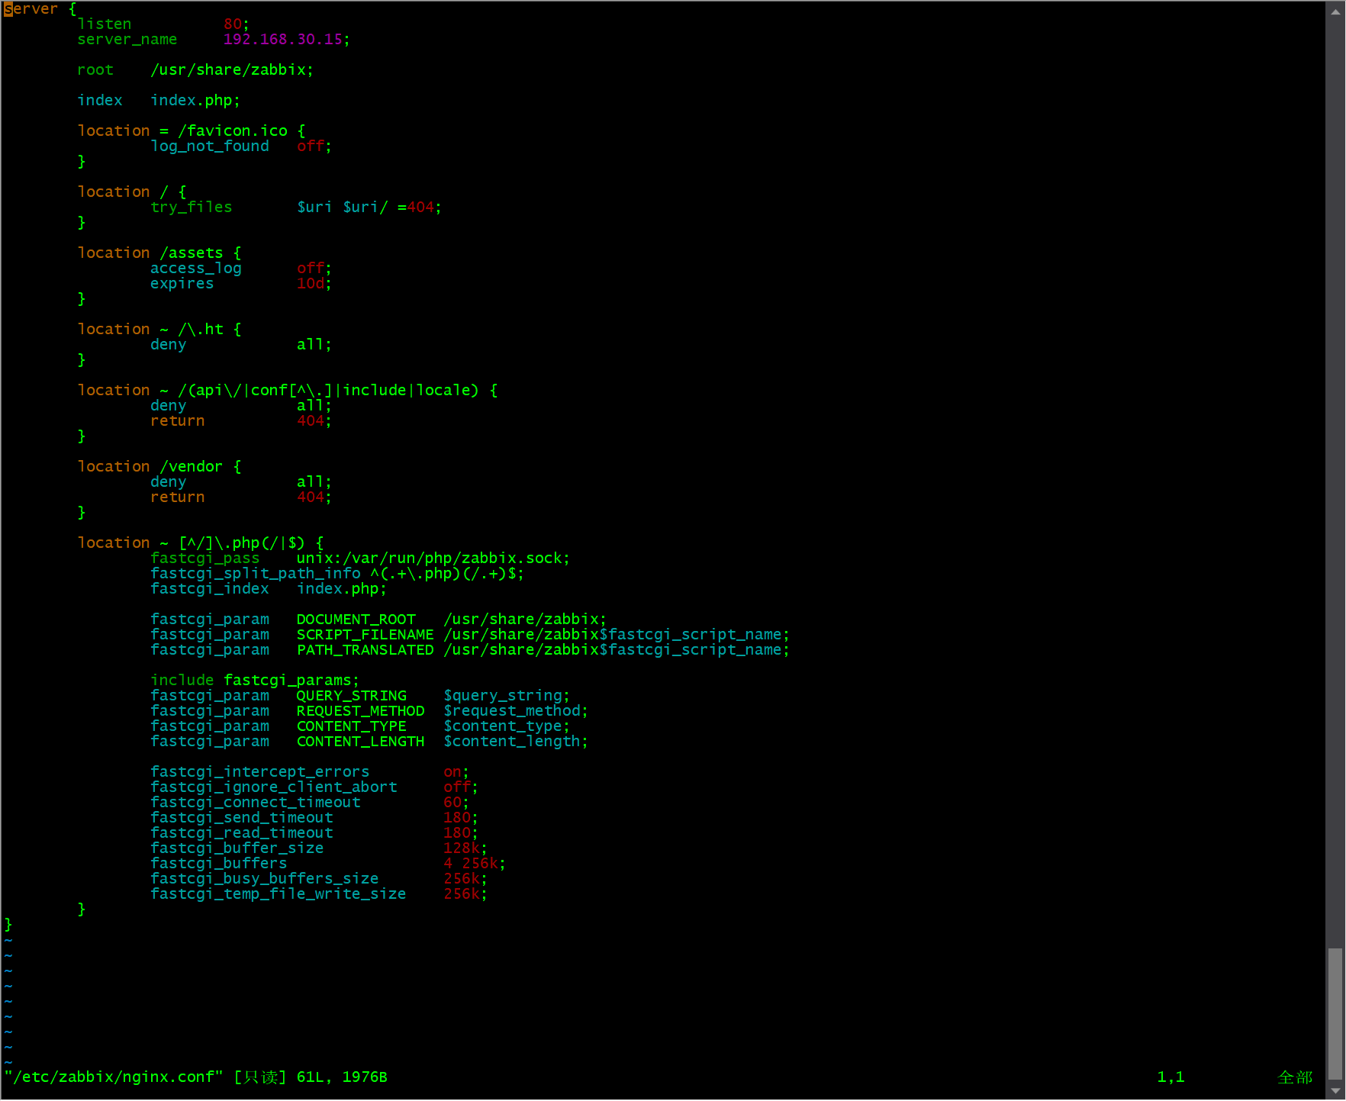This screenshot has width=1346, height=1101.
Task: Click the '1,1' cursor position indicator
Action: click(1171, 1077)
